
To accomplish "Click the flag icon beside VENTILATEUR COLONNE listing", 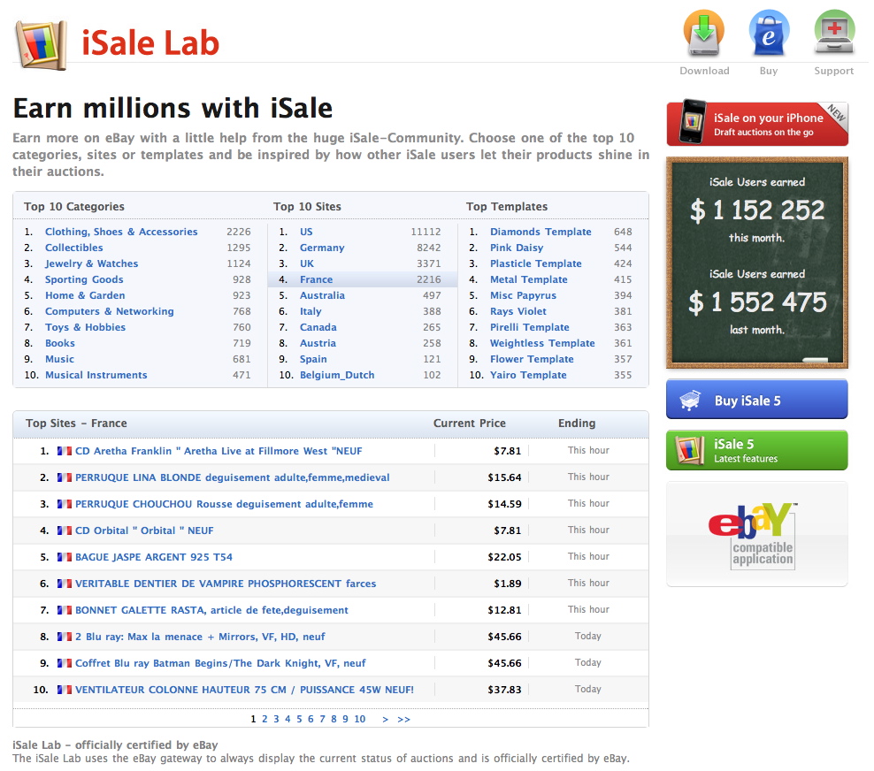I will (x=64, y=690).
